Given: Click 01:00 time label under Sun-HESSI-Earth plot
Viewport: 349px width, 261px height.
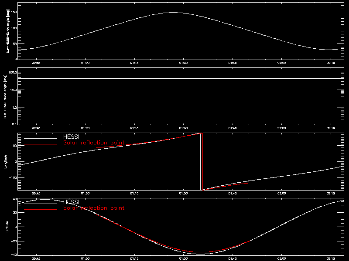Looking at the screenshot, I should [85, 63].
